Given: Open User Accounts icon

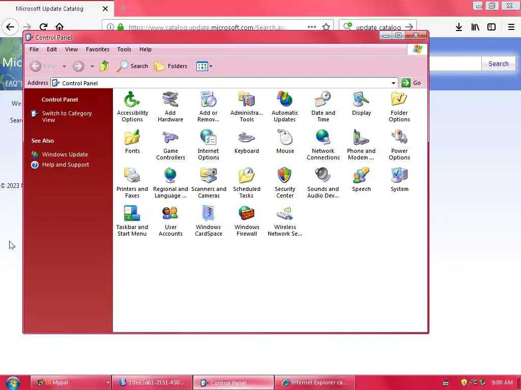Looking at the screenshot, I should click(x=170, y=221).
